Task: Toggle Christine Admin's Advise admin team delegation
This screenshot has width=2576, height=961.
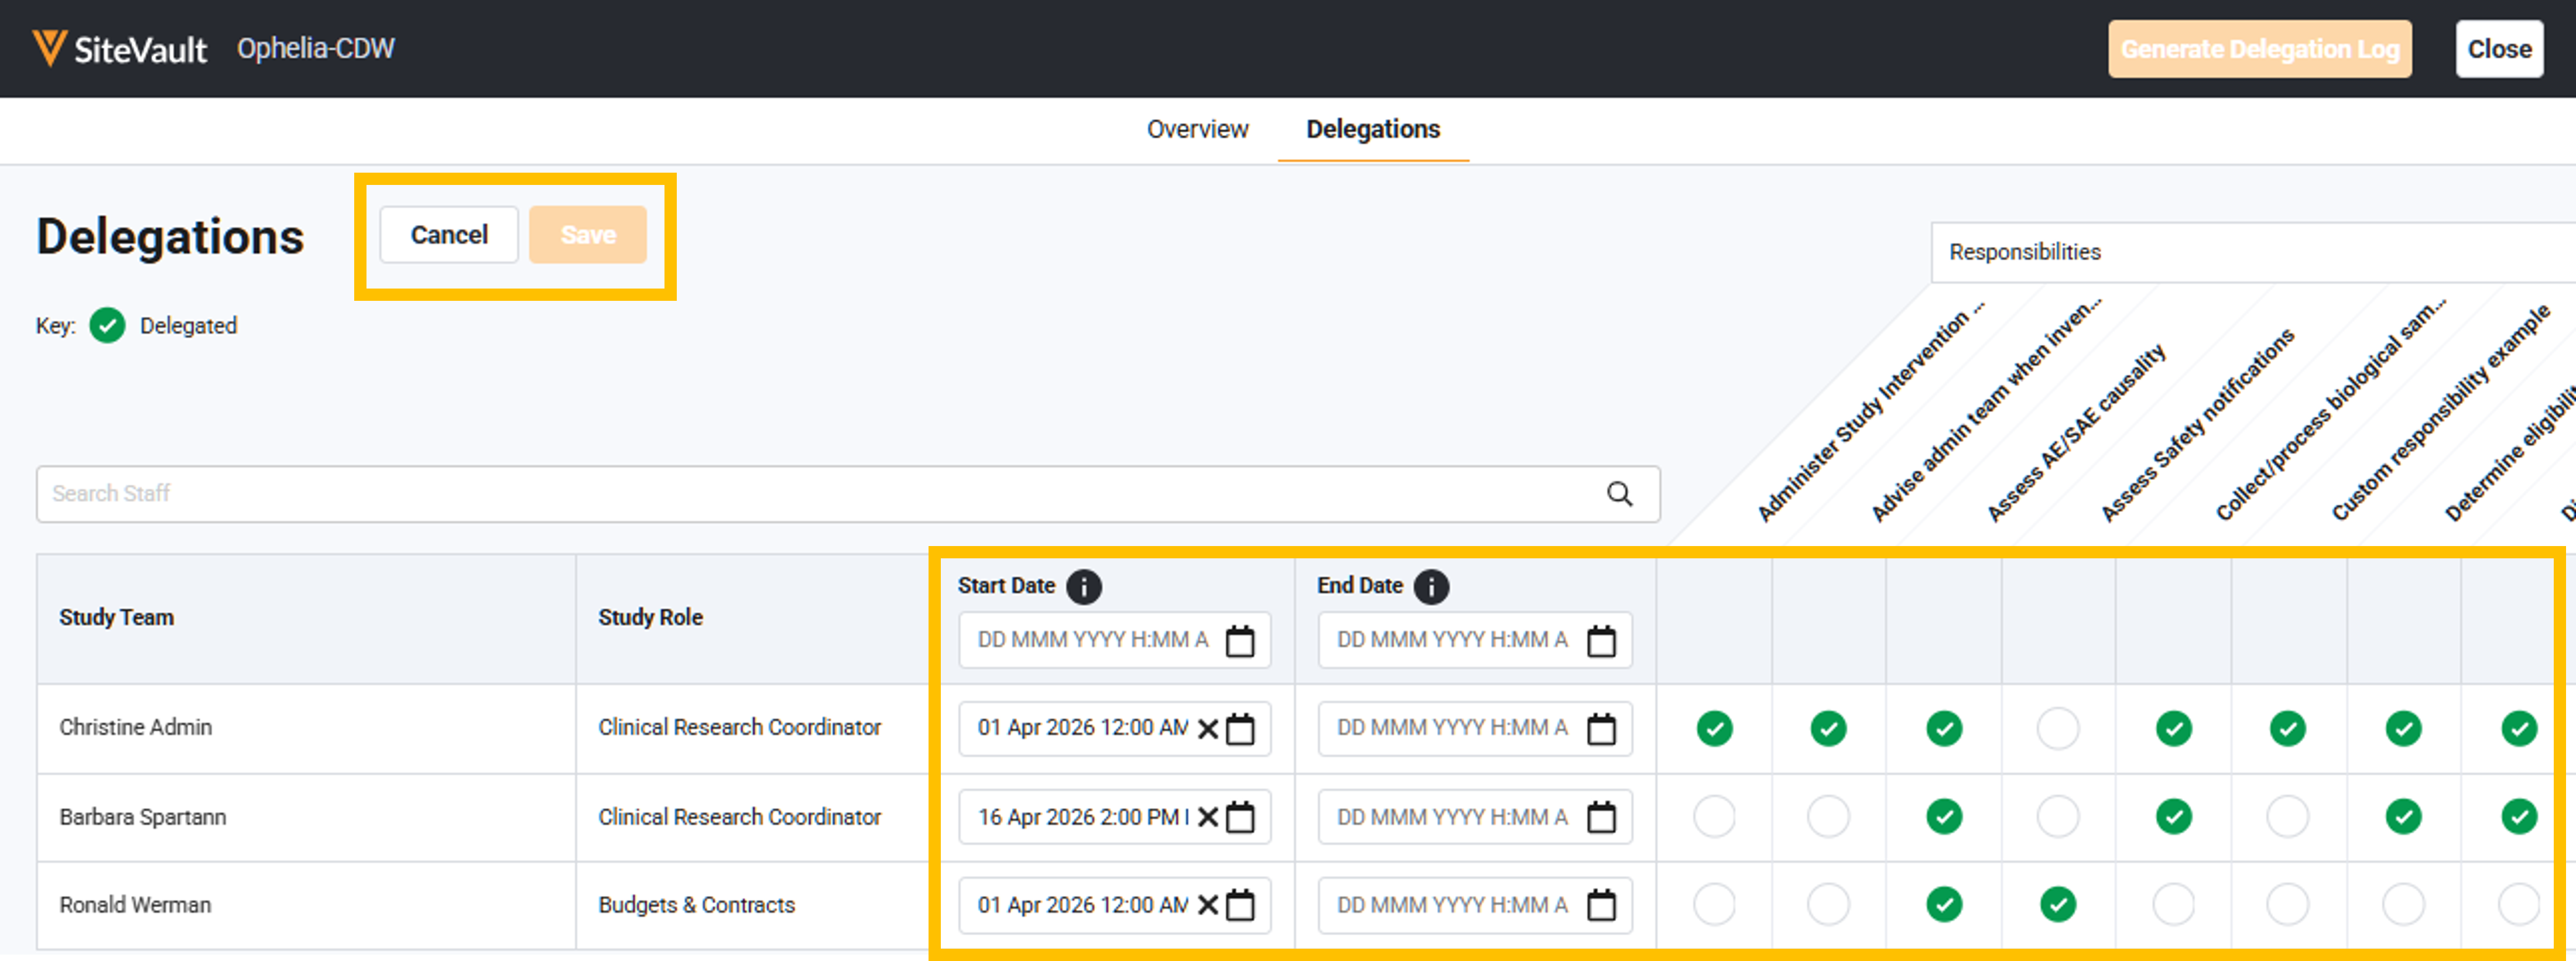Action: [1828, 729]
